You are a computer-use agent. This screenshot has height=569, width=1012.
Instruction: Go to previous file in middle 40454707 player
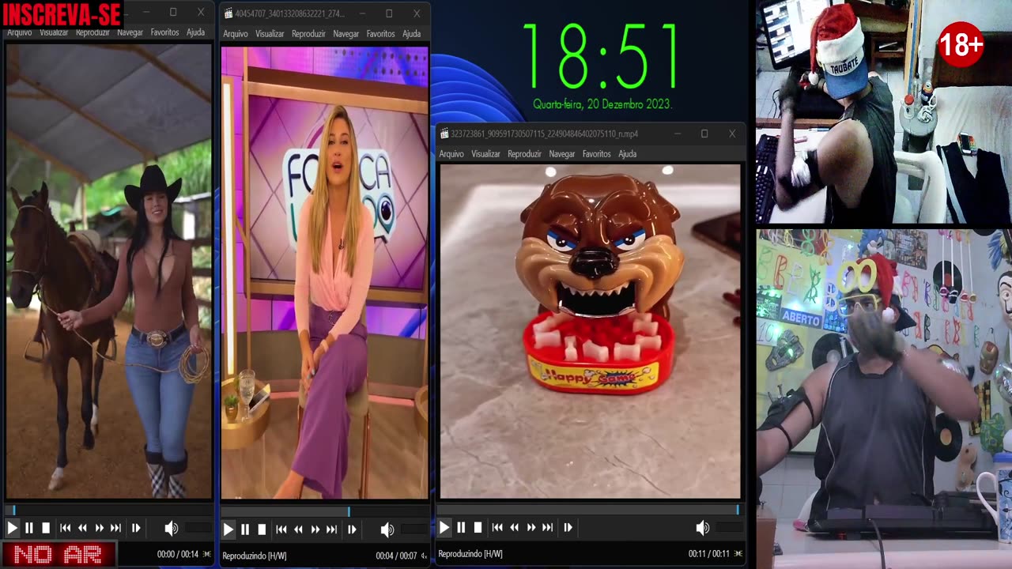point(281,529)
